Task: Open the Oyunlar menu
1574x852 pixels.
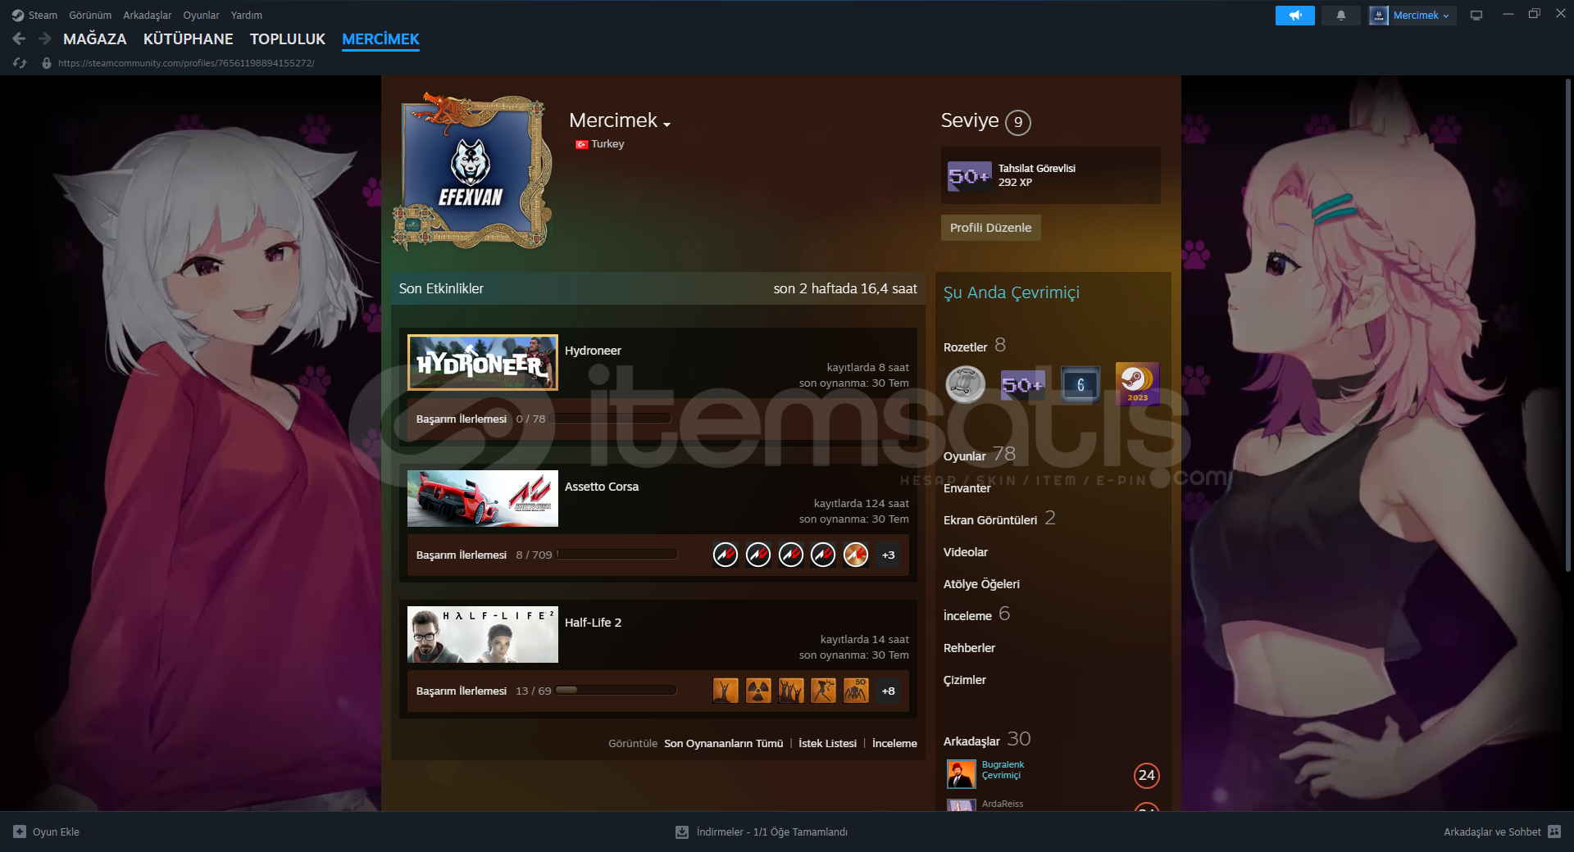Action: 201,15
